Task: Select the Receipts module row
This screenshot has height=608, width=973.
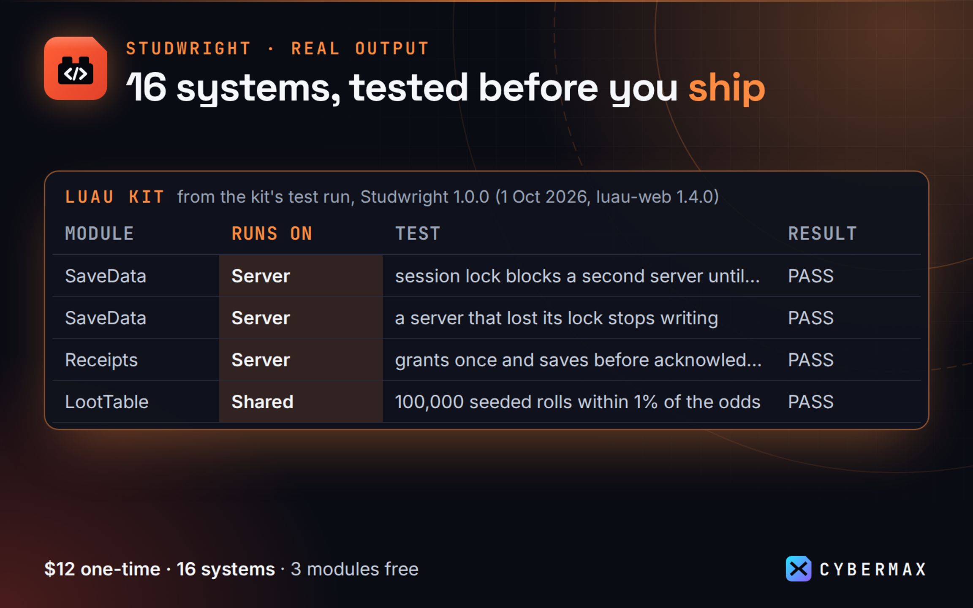Action: tap(486, 360)
